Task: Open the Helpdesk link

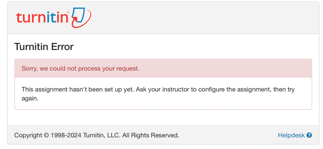Action: pos(291,135)
